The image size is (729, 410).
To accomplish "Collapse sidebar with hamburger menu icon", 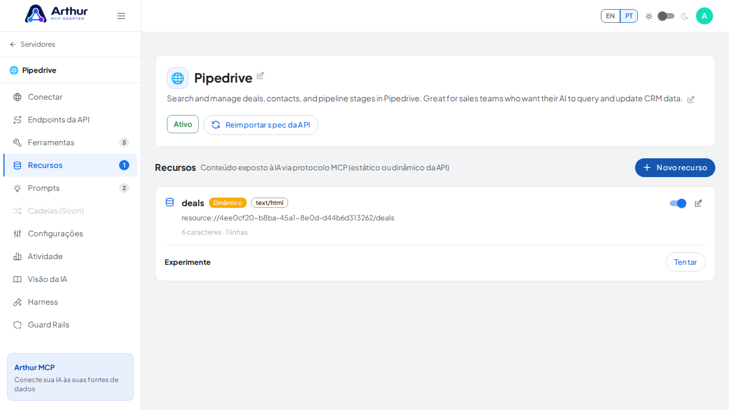I will (121, 16).
